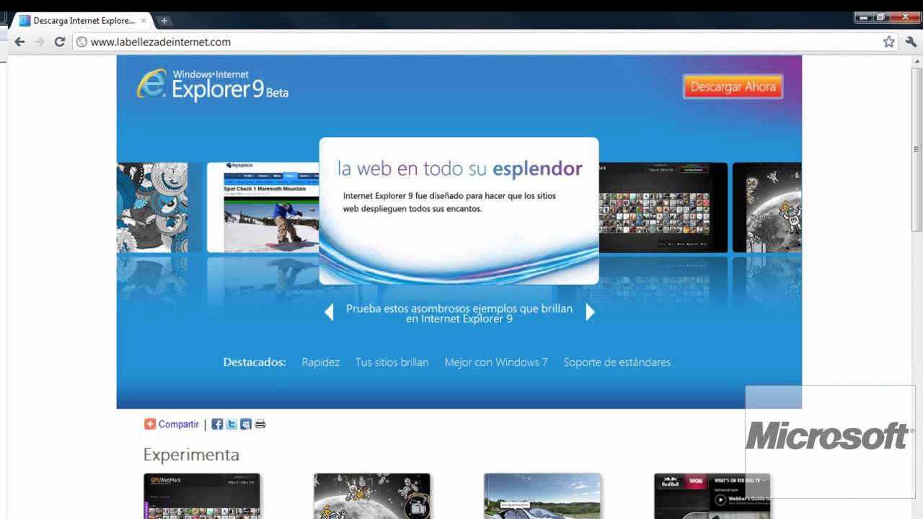Image resolution: width=923 pixels, height=519 pixels.
Task: Open the Rapidez highlight link
Action: coord(321,363)
